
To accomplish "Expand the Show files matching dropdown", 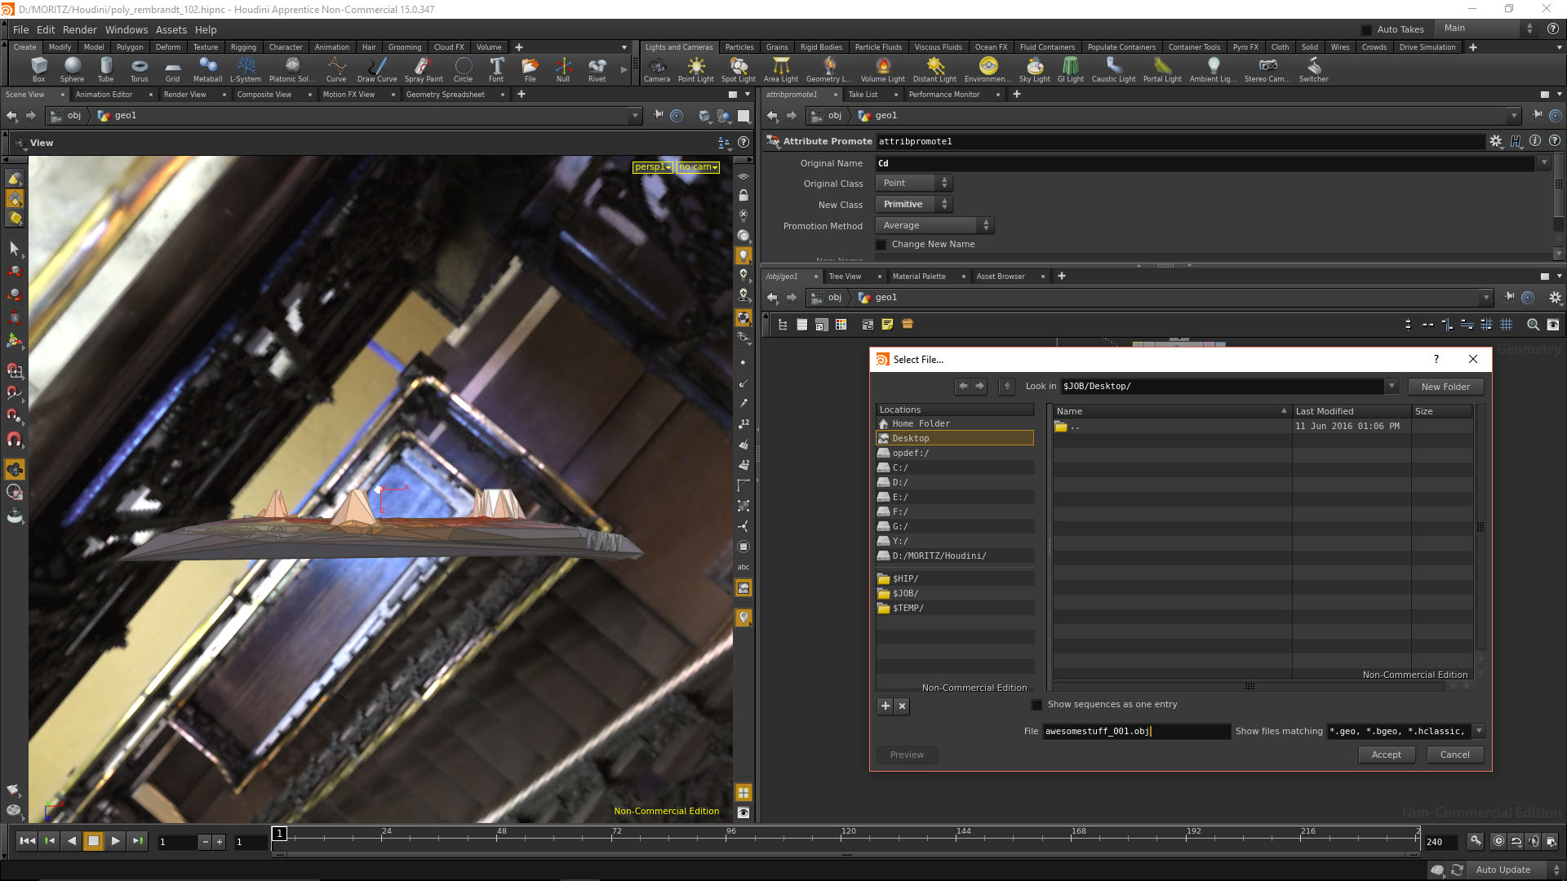I will [x=1479, y=732].
